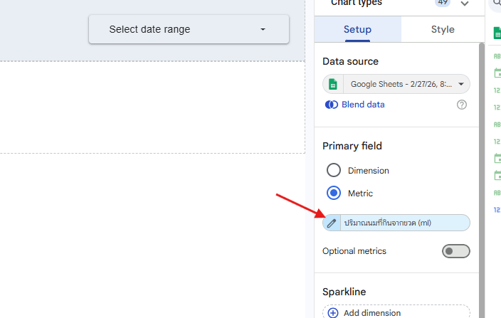The image size is (501, 318).
Task: Click the Blend data link
Action: pos(363,105)
